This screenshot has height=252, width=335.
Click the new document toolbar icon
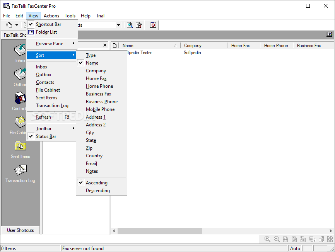tap(9, 25)
